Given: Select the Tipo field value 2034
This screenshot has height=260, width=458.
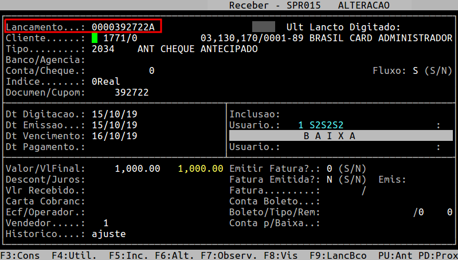Looking at the screenshot, I should point(103,49).
